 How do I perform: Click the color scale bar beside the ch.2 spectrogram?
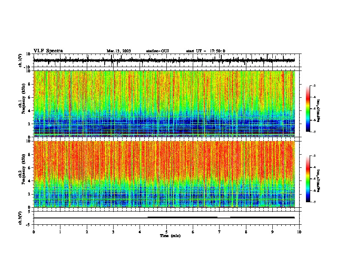308,179
